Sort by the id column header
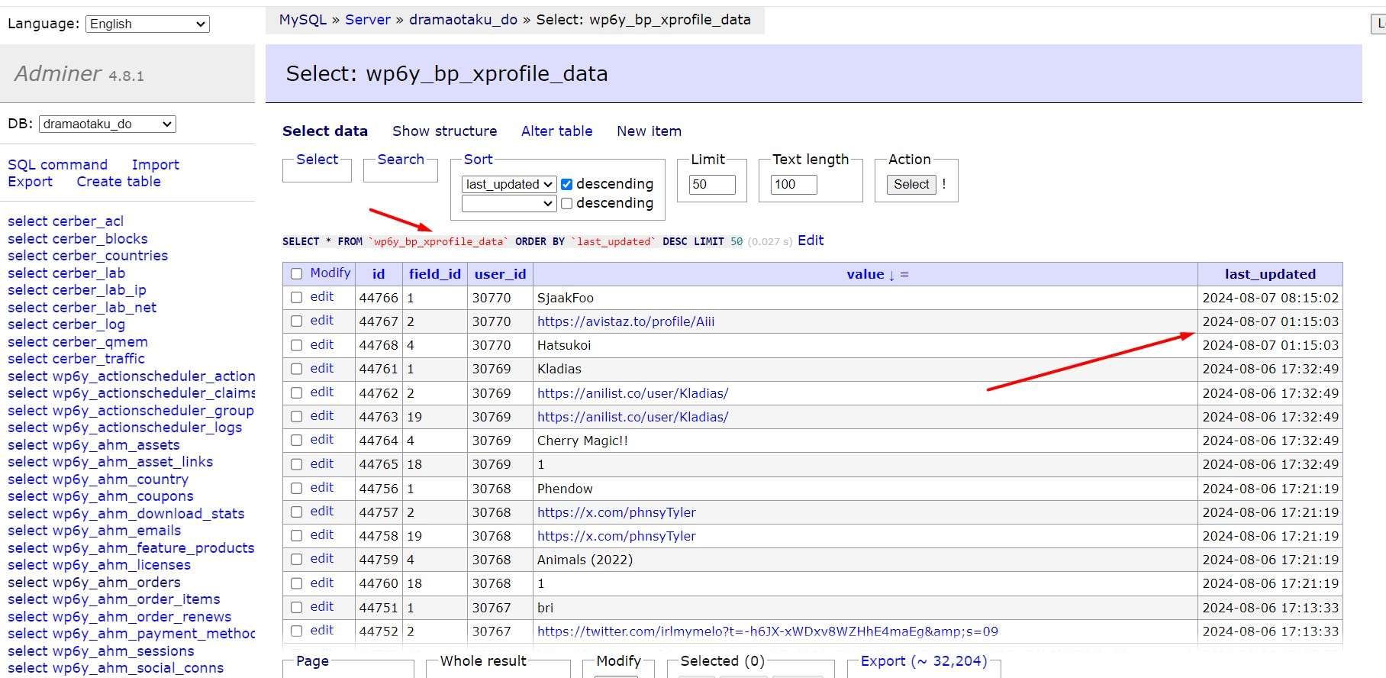 (379, 274)
